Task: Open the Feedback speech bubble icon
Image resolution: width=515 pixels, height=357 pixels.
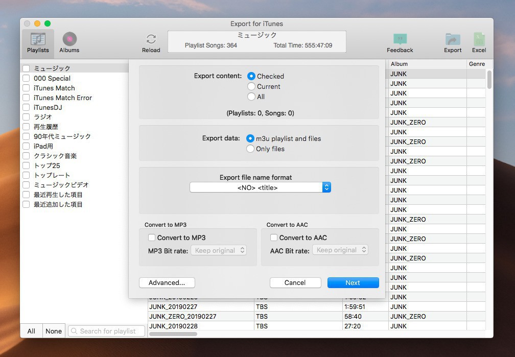Action: [400, 40]
